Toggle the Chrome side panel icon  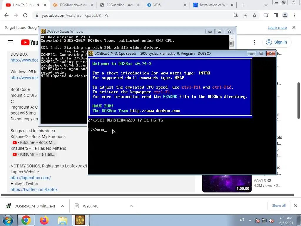pos(276,15)
